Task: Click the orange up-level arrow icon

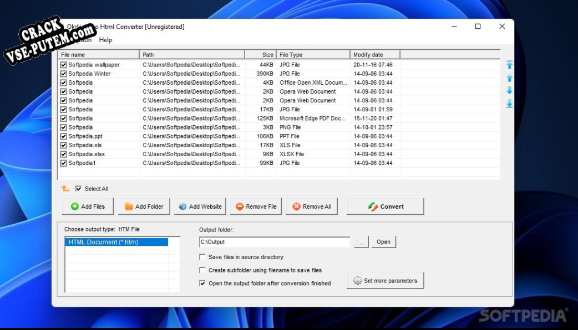Action: 65,189
